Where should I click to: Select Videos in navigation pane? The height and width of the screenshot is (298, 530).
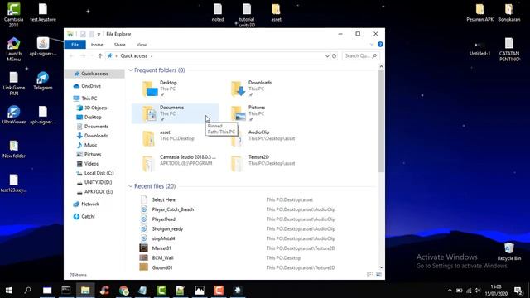click(x=91, y=164)
